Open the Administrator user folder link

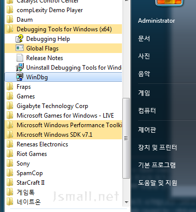(x=156, y=21)
